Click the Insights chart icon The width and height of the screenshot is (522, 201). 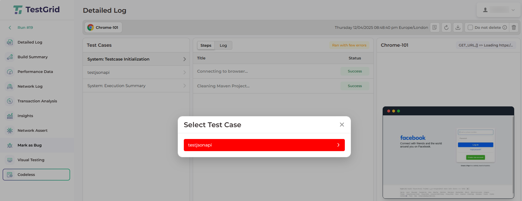point(10,116)
